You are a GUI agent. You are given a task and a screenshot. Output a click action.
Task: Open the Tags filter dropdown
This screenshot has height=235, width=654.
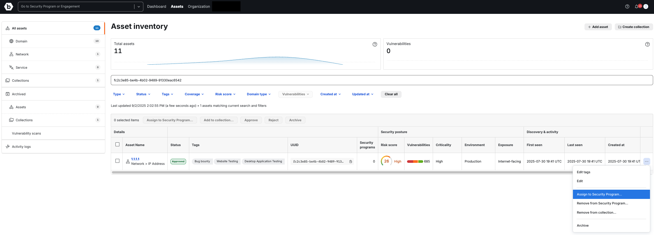click(168, 94)
